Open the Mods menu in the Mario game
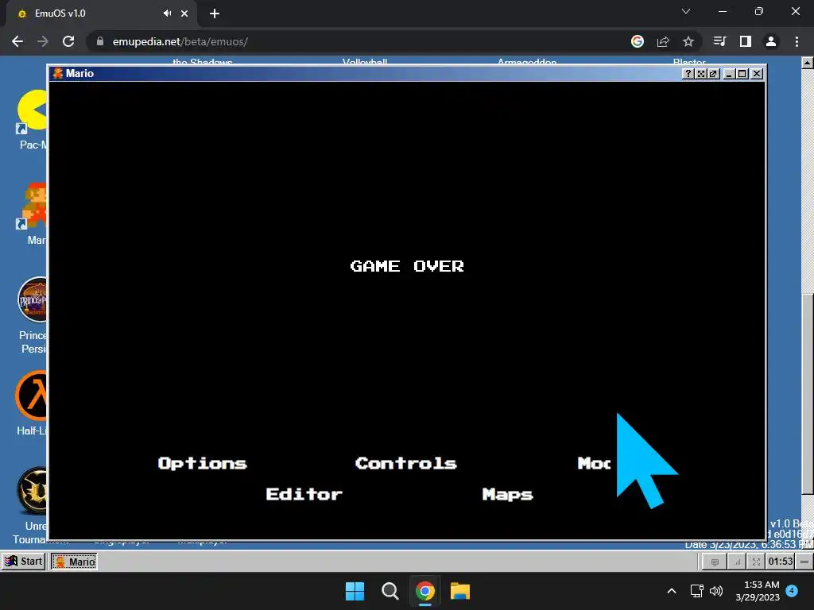Screen dimensions: 814x610 [595, 463]
